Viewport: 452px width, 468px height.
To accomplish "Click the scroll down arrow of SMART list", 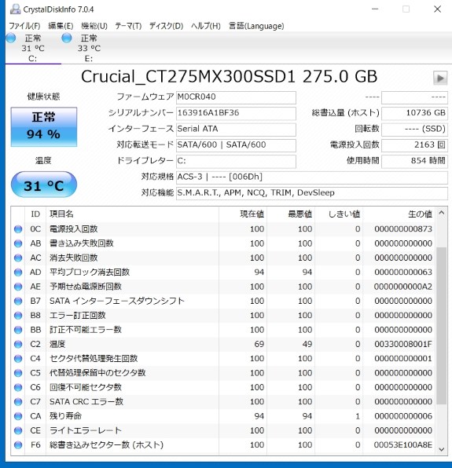I will [442, 449].
